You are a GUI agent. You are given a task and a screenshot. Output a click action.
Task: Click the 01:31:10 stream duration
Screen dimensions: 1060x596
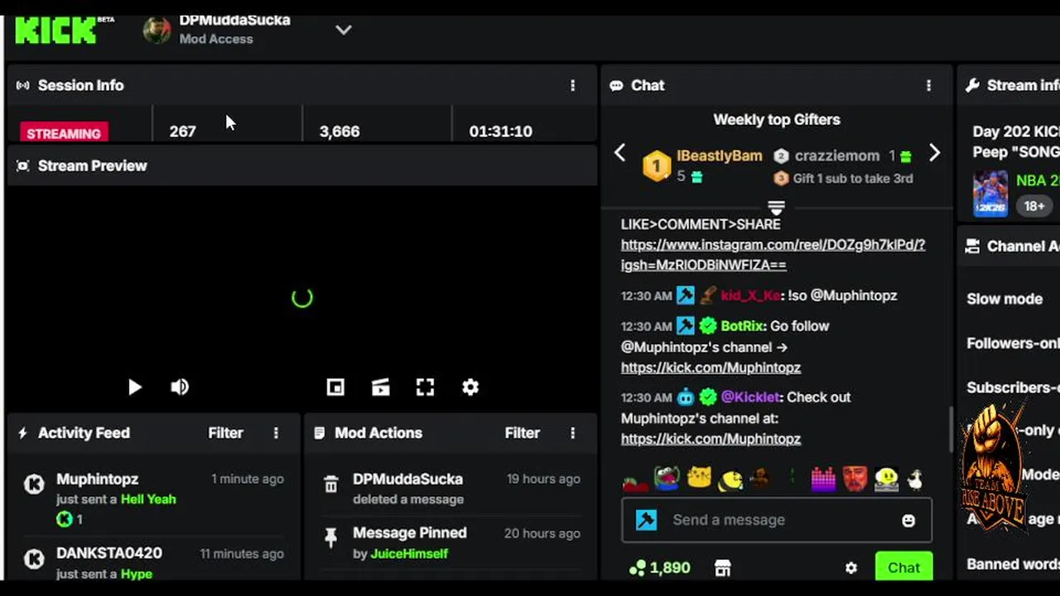pyautogui.click(x=500, y=132)
